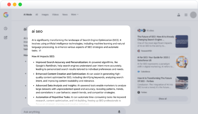Open 'How AI Is Transforming The Future' Forbes link
The height and width of the screenshot is (114, 198).
point(155,80)
